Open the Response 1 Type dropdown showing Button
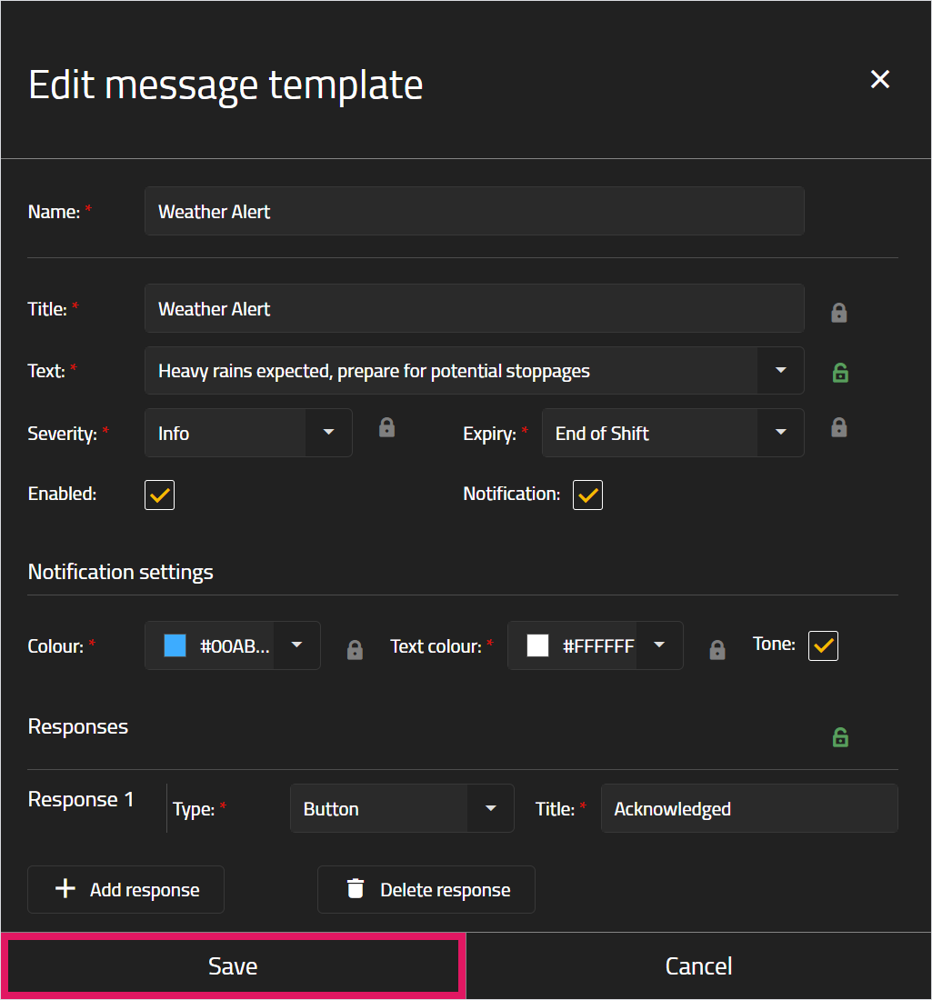The width and height of the screenshot is (932, 1000). [402, 809]
